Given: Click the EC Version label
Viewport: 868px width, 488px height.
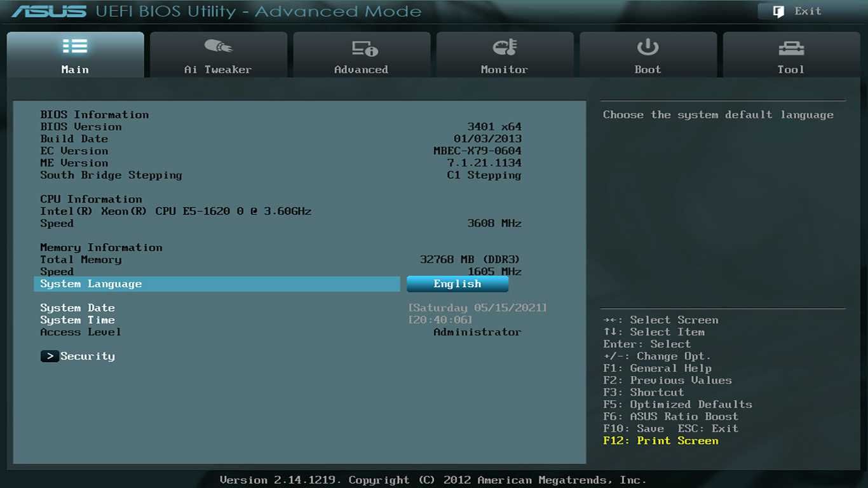Looking at the screenshot, I should pyautogui.click(x=74, y=151).
